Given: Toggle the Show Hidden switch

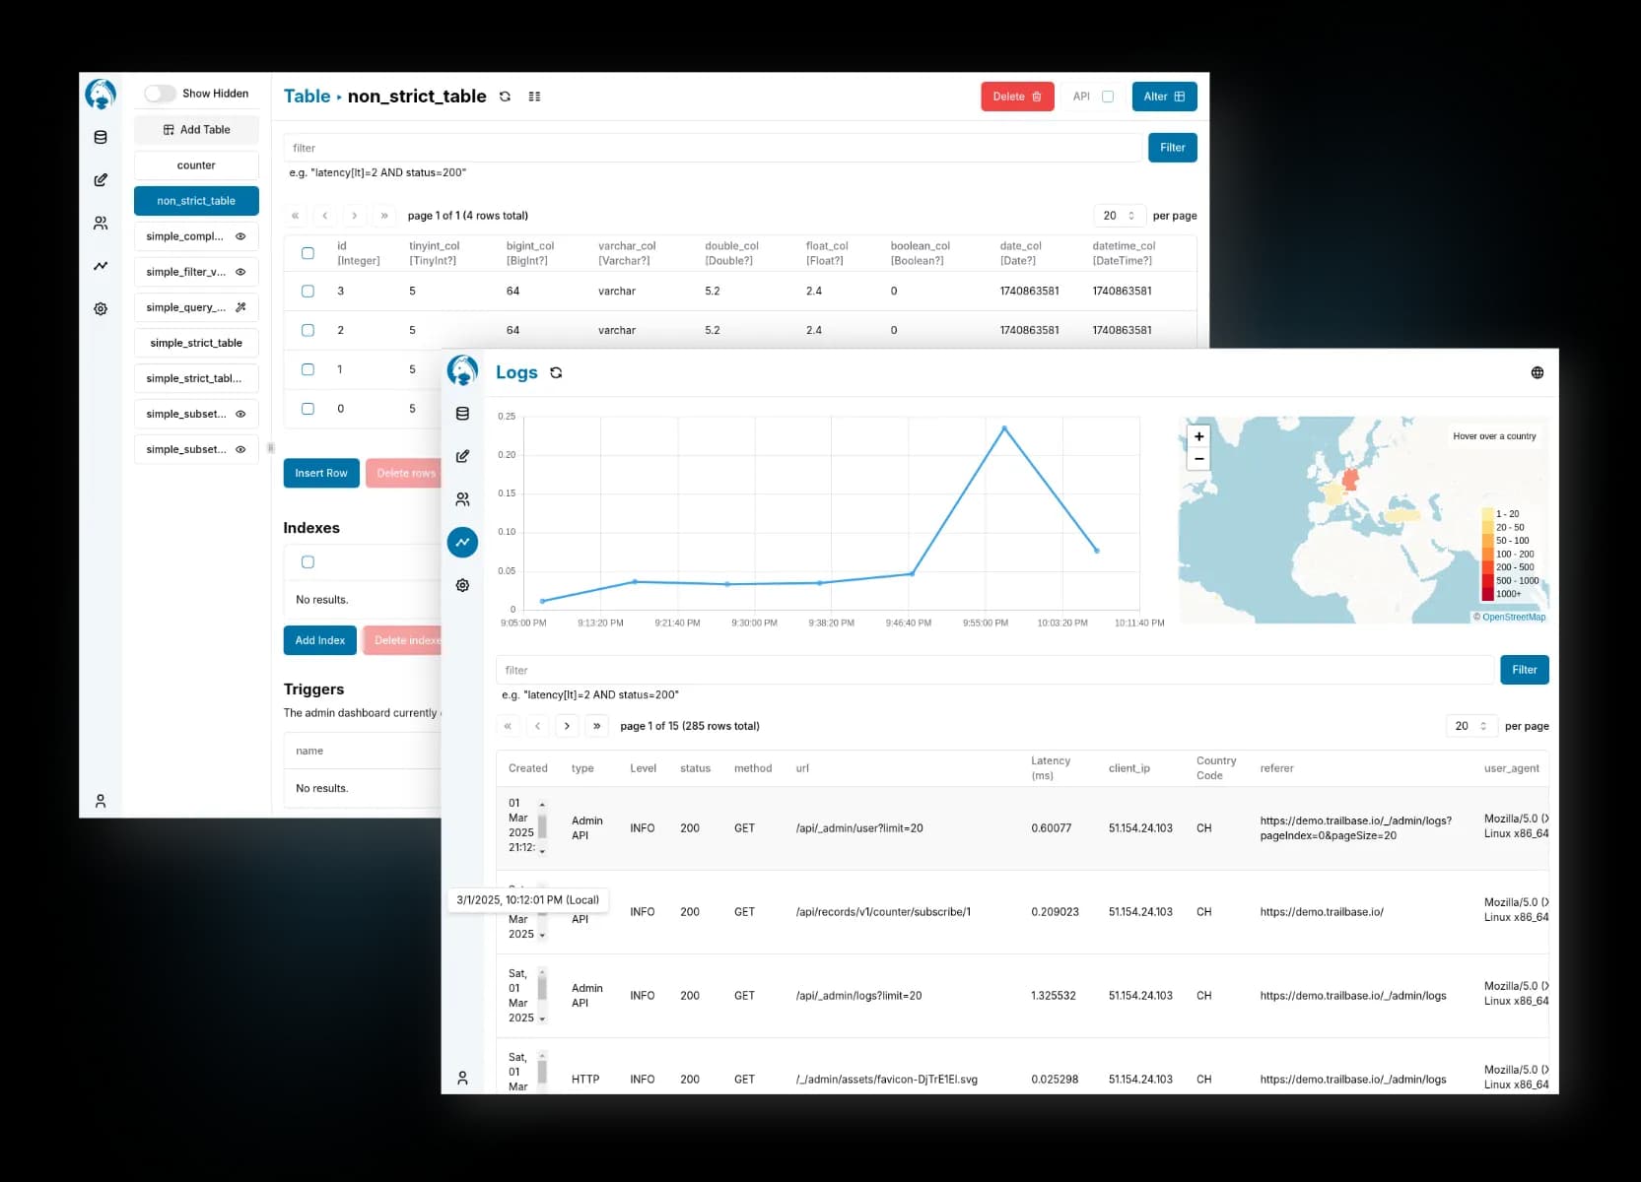Looking at the screenshot, I should (161, 94).
